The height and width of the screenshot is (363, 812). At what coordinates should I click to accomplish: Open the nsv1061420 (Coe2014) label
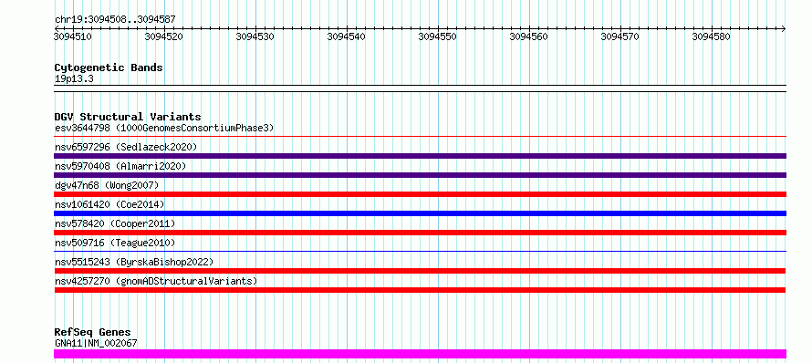109,204
